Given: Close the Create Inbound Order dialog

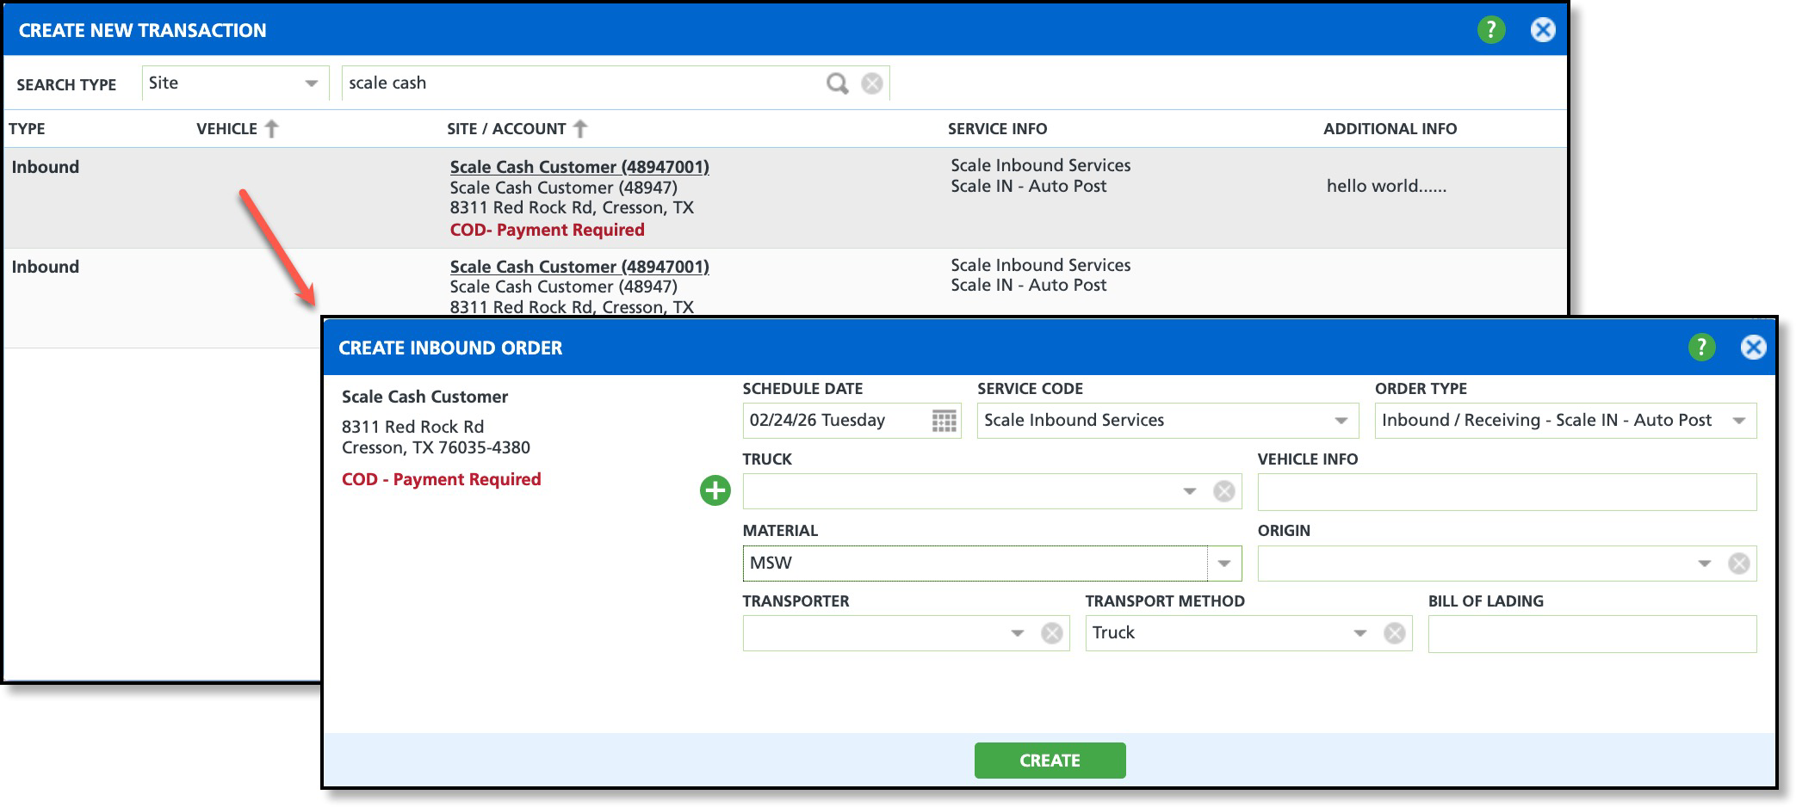Looking at the screenshot, I should tap(1753, 348).
